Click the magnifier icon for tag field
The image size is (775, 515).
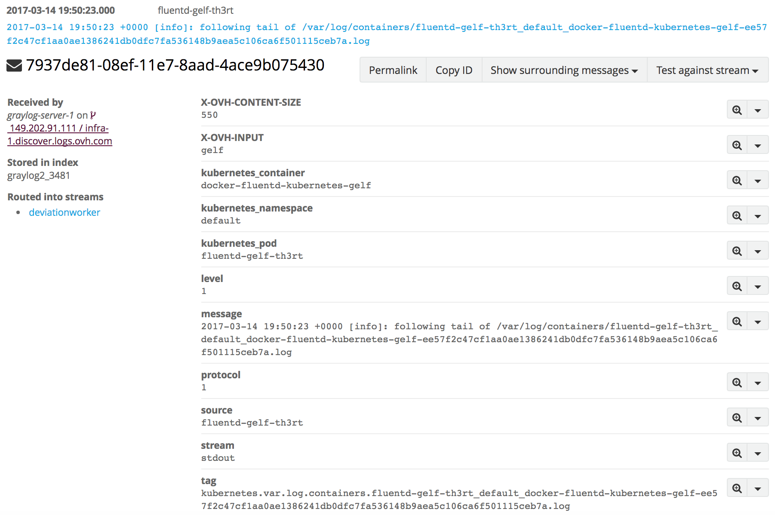(x=737, y=488)
